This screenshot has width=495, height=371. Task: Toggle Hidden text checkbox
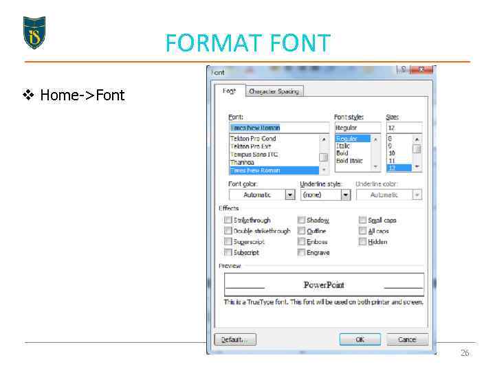coord(362,241)
